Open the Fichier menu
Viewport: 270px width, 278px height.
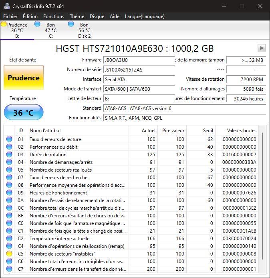[10, 16]
